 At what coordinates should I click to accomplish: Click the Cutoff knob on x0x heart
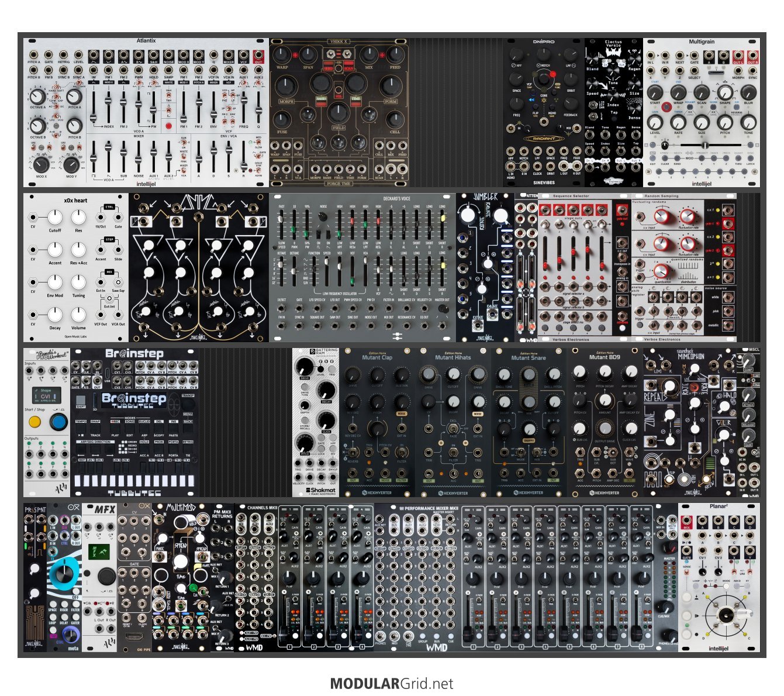54,218
